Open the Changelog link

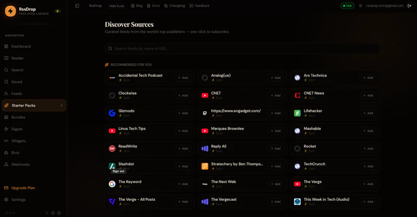[x=175, y=6]
